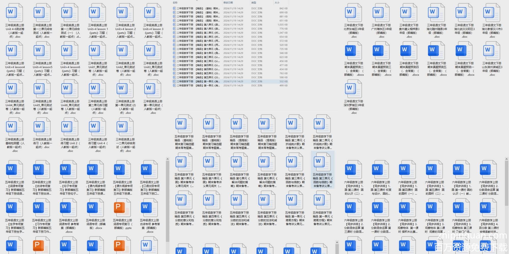Screen dimensions: 509x254
Task: Click scroll-up arrow of 六年级数学 pane scrollbar
Action: (506, 159)
